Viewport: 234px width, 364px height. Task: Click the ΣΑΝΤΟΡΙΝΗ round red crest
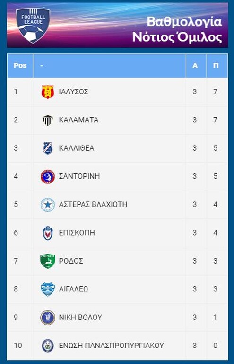(x=48, y=176)
